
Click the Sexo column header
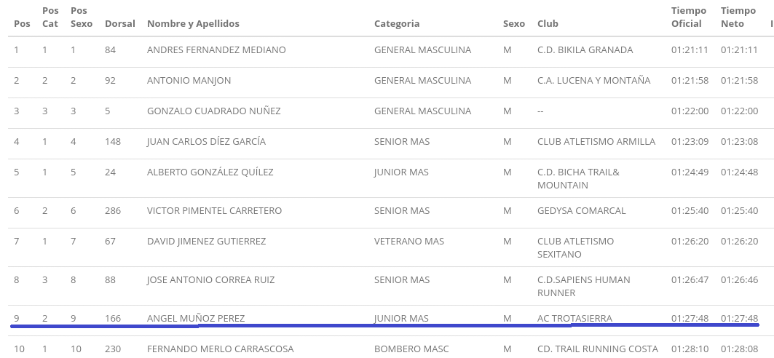(x=514, y=23)
